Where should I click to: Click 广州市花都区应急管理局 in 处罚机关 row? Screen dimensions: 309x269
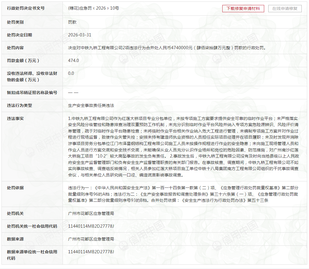[x=91, y=213]
